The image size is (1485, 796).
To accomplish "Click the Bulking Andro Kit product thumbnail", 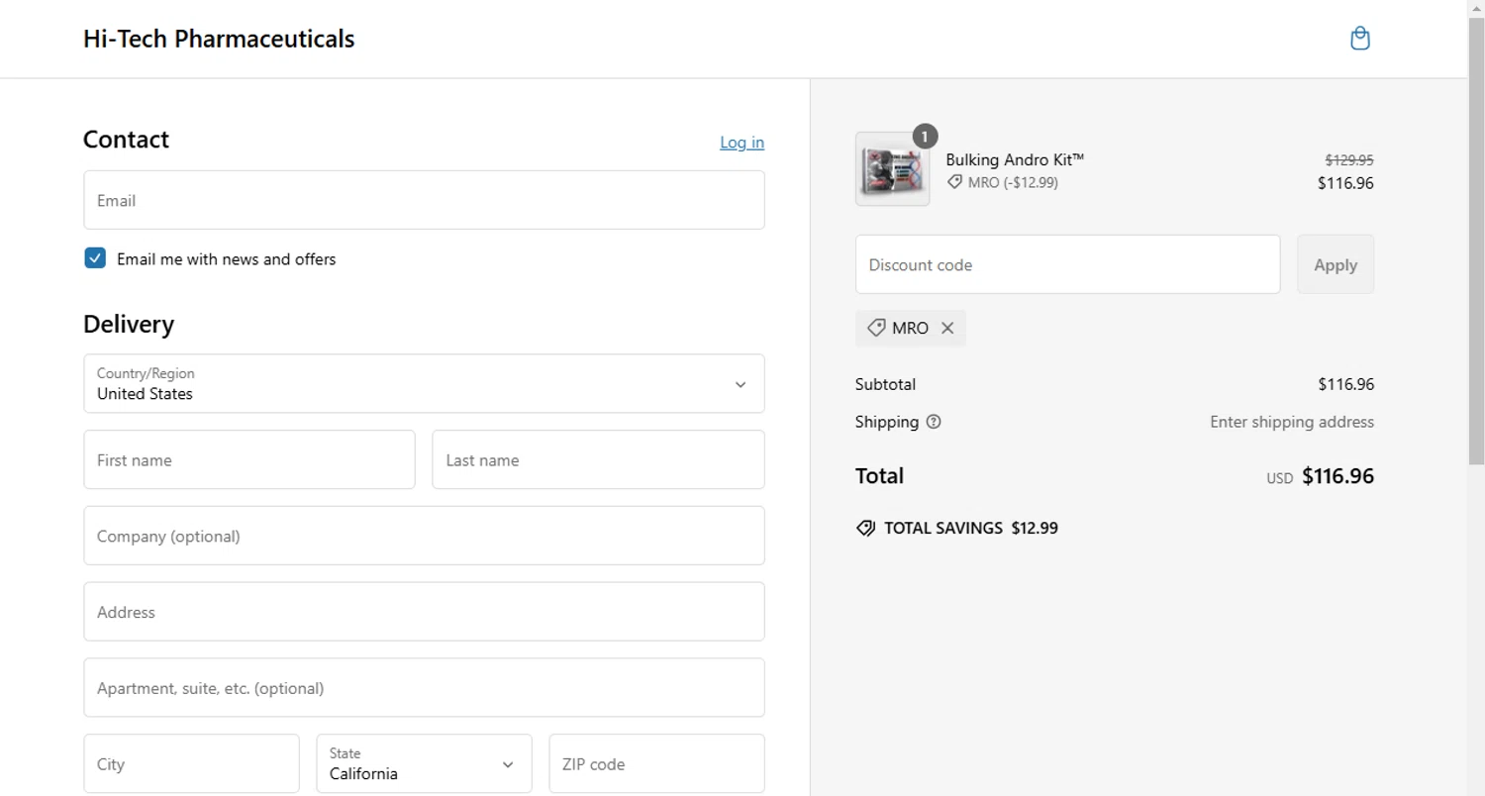I will coord(892,169).
